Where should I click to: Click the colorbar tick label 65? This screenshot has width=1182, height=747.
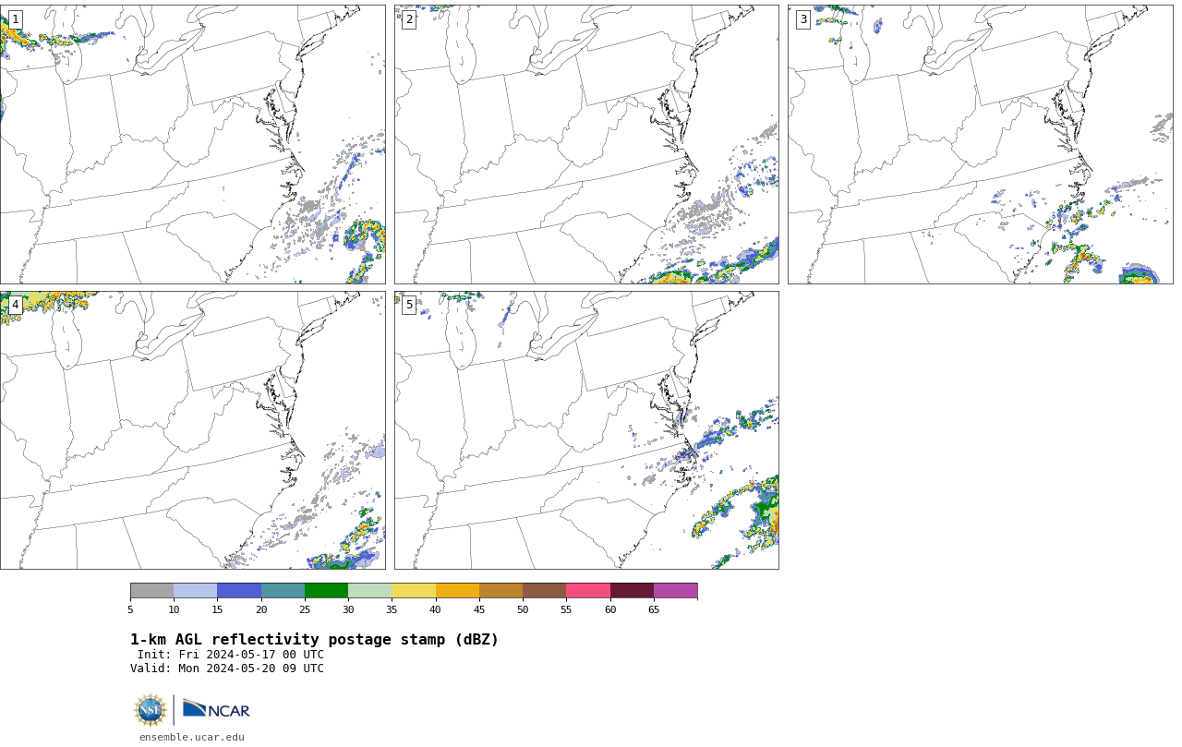click(x=654, y=609)
